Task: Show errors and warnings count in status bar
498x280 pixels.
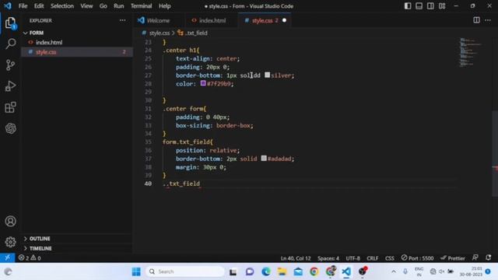Action: coord(30,257)
